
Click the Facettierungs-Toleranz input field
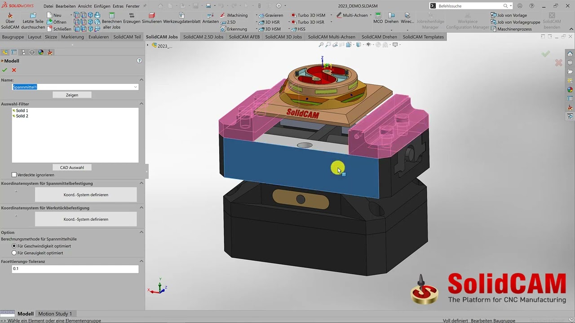coord(75,269)
